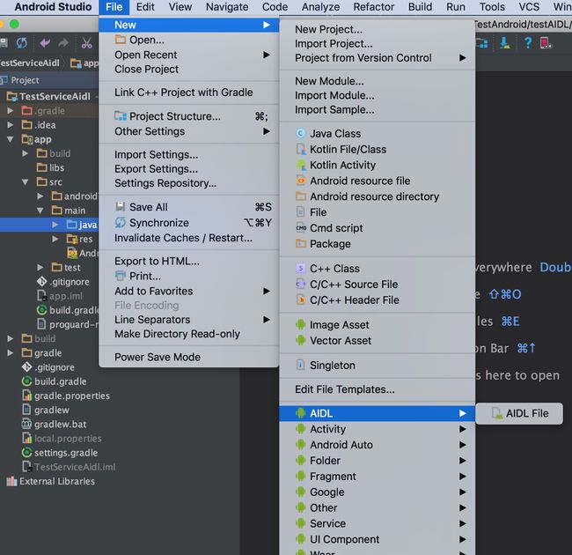The image size is (572, 555).
Task: Click the Undo arrow in toolbar
Action: click(x=45, y=43)
